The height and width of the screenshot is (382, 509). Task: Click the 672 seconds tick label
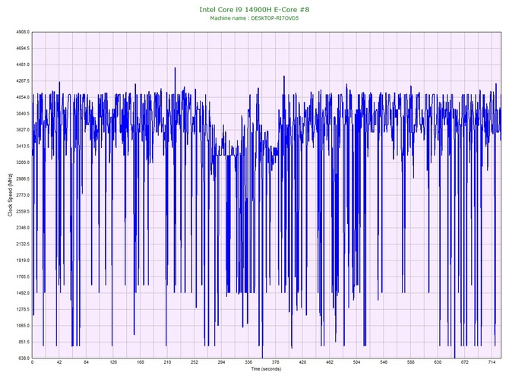pyautogui.click(x=465, y=362)
